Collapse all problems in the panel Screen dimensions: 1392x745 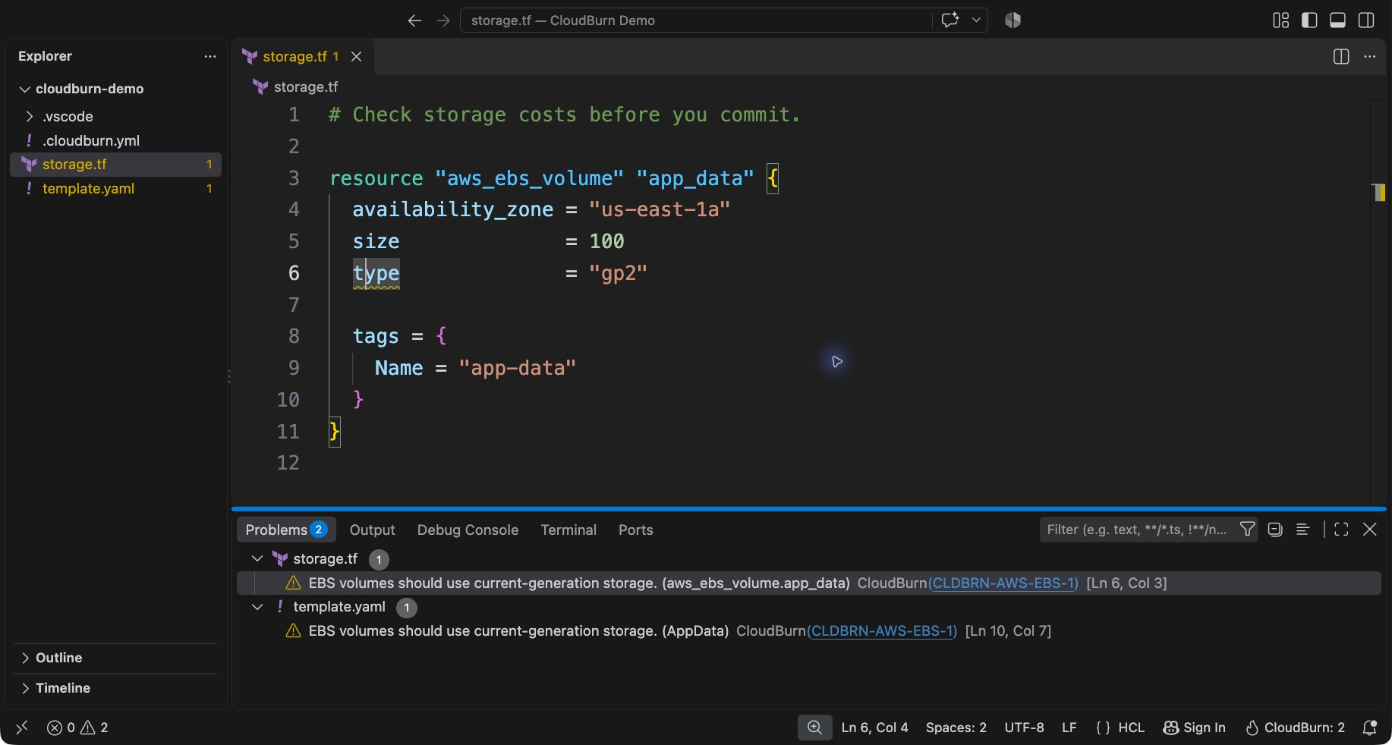(1275, 530)
